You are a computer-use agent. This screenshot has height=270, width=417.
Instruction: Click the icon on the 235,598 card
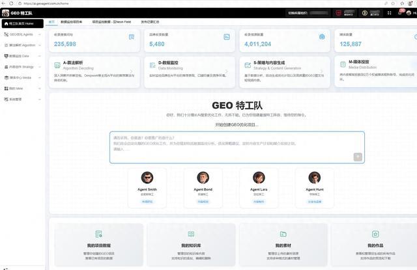(x=132, y=37)
